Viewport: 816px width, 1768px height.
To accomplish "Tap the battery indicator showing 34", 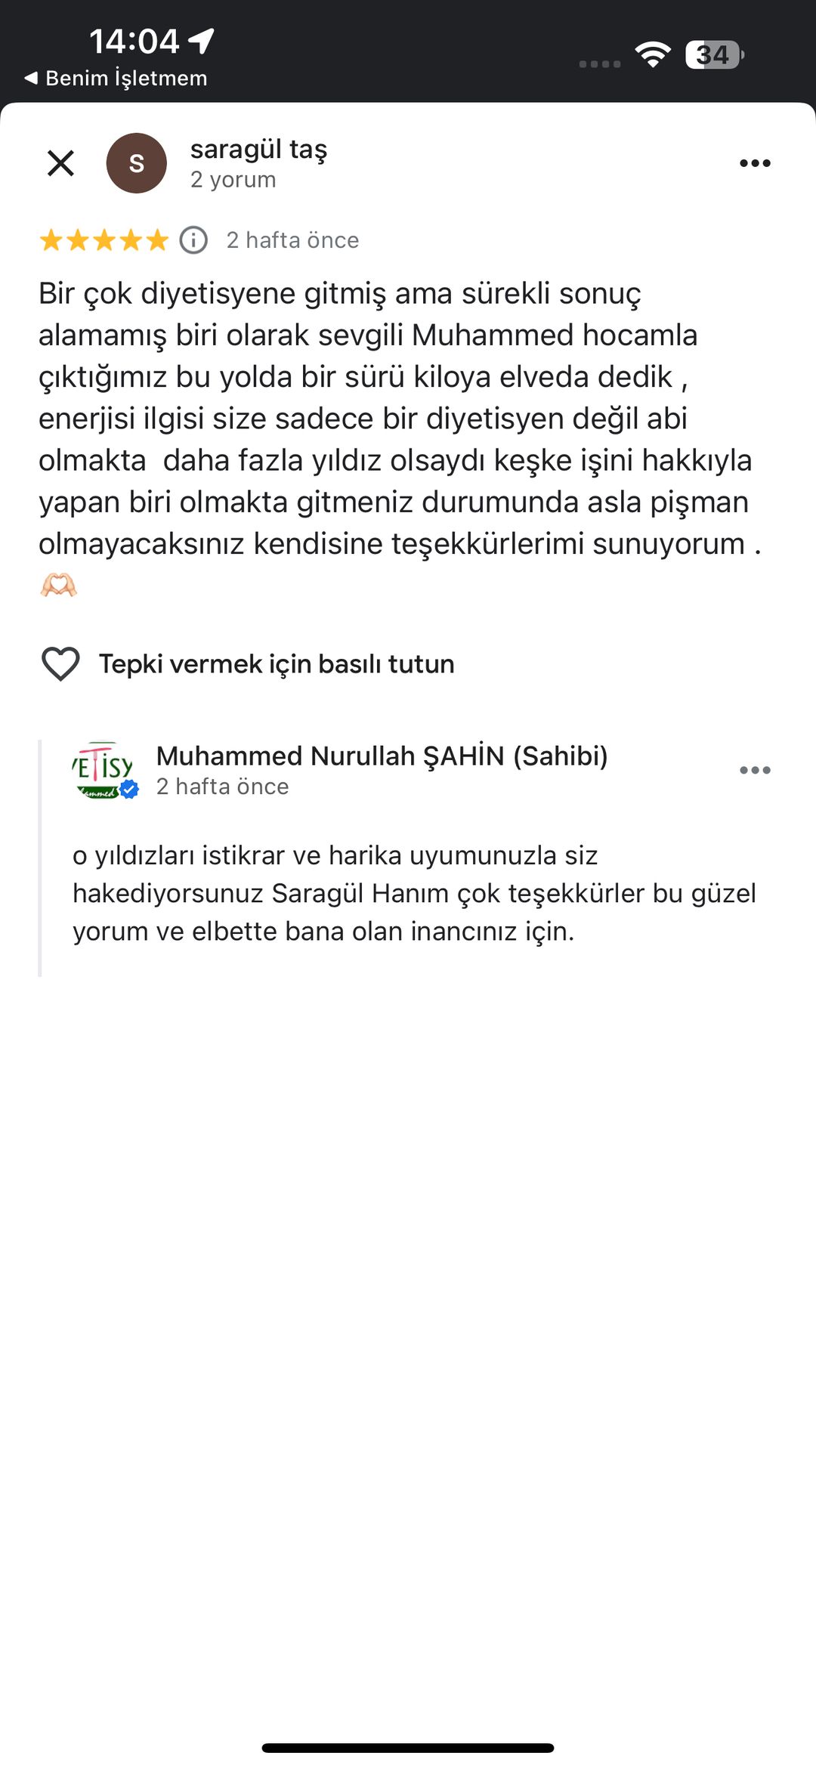I will pyautogui.click(x=715, y=54).
